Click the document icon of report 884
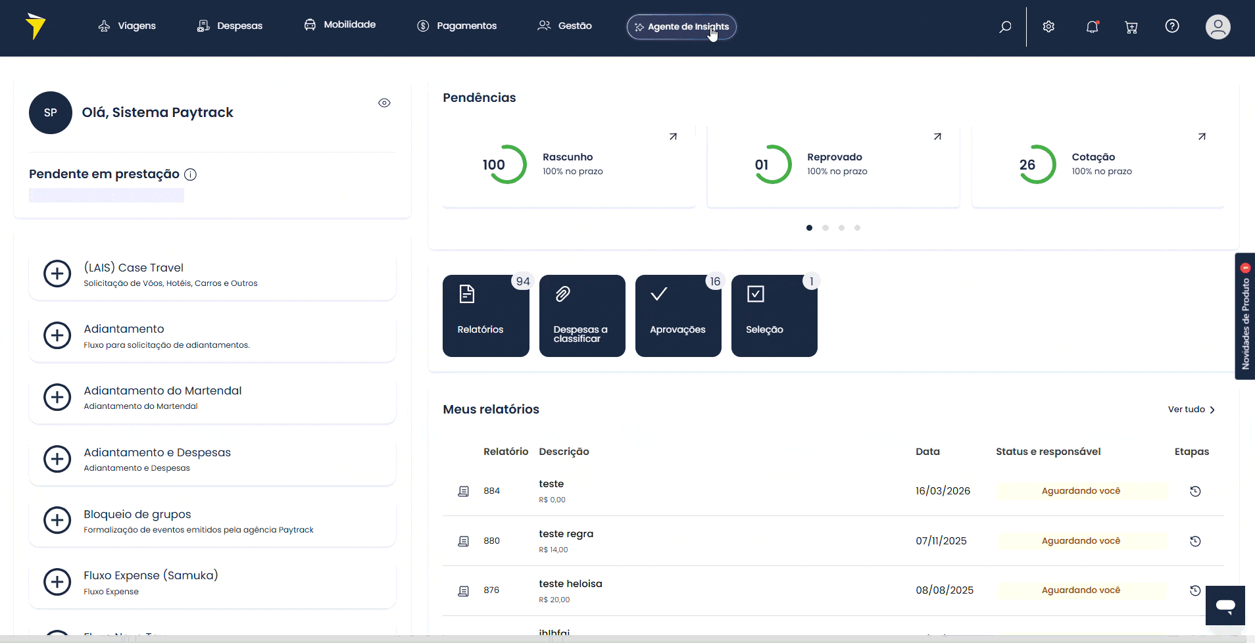Viewport: 1255px width, 643px height. click(x=464, y=491)
